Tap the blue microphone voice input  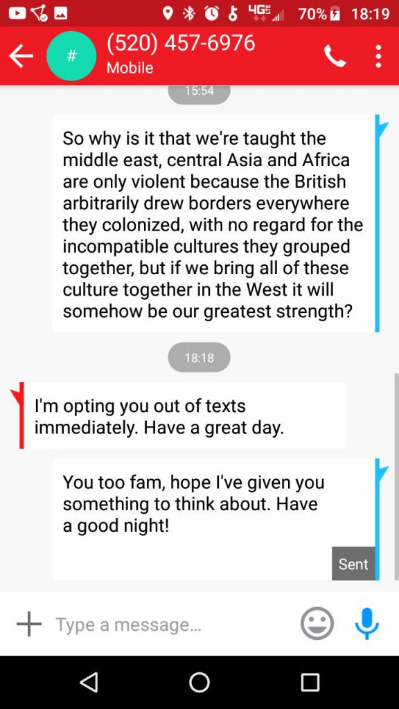point(366,623)
